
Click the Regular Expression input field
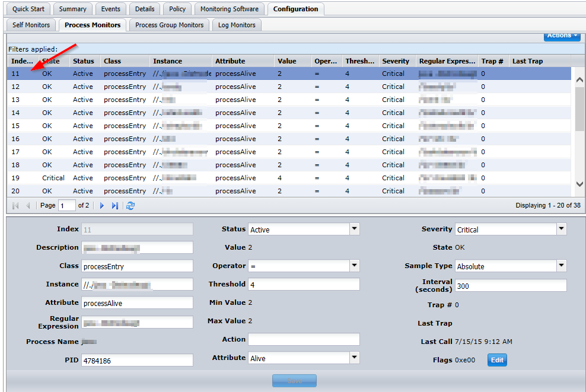[x=137, y=322]
